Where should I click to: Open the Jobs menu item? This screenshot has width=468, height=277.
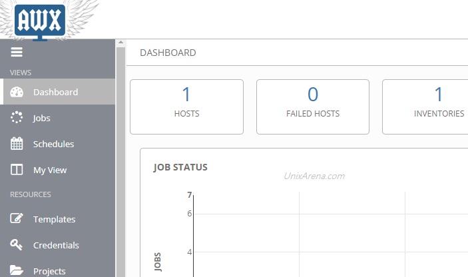pos(42,118)
